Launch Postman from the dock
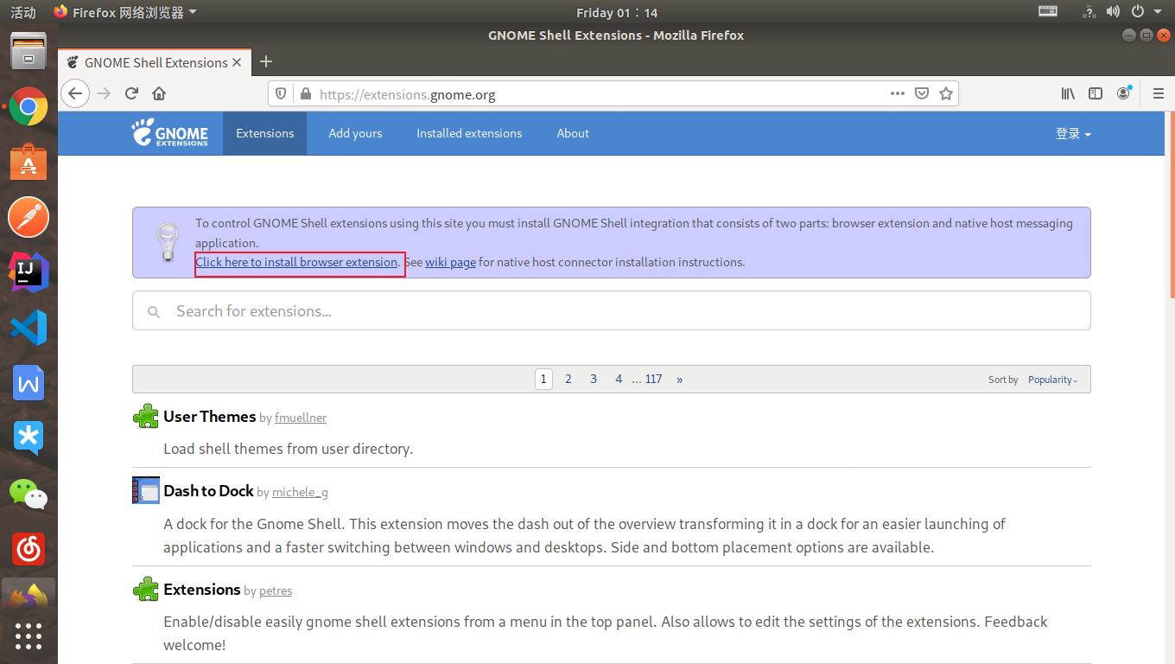 coord(29,217)
